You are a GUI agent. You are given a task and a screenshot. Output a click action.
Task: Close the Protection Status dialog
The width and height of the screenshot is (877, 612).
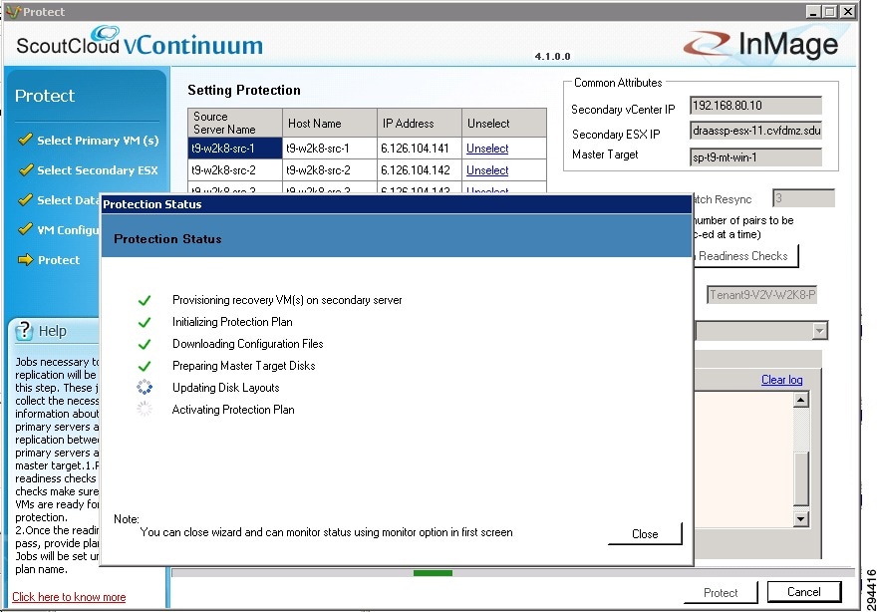tap(645, 533)
